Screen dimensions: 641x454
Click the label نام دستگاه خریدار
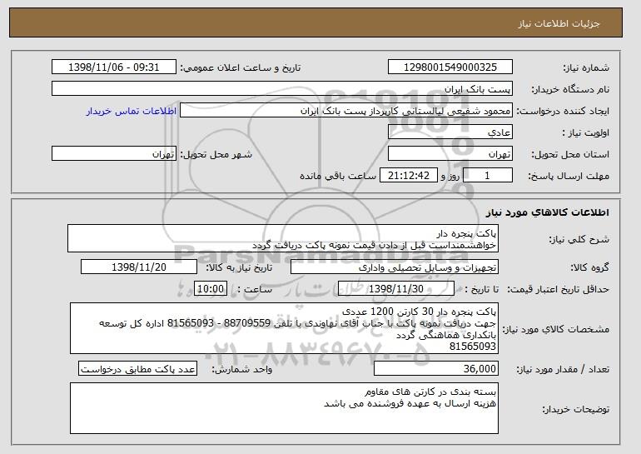[570, 90]
